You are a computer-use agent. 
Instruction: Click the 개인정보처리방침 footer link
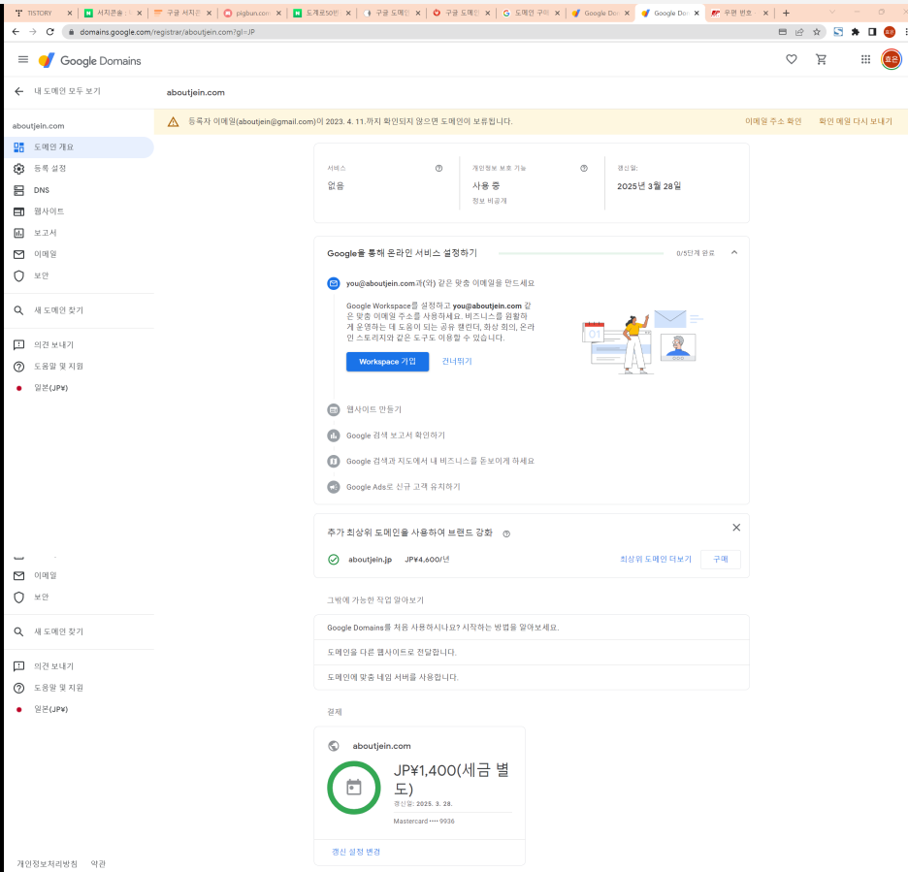coord(47,864)
